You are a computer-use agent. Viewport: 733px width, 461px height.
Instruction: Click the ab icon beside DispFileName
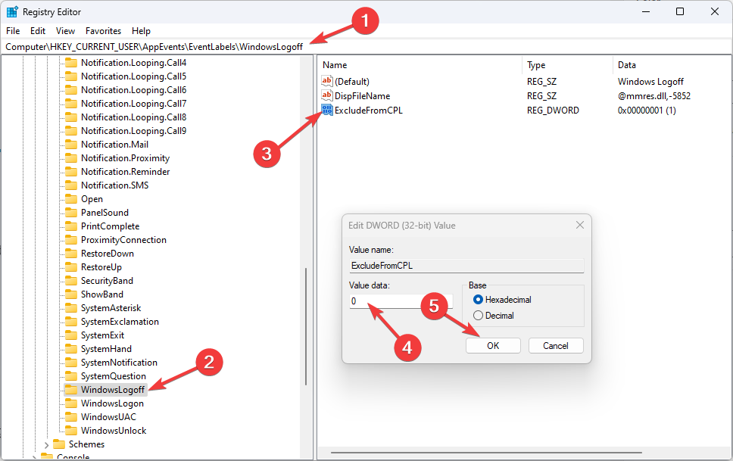(x=326, y=95)
